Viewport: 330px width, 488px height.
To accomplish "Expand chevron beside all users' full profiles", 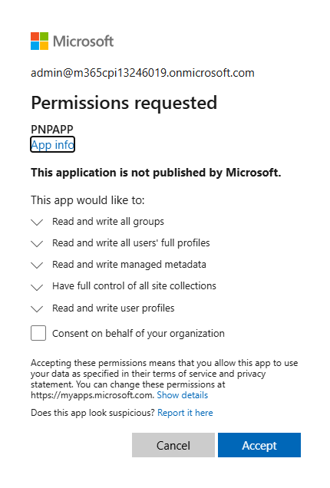I will tap(37, 244).
